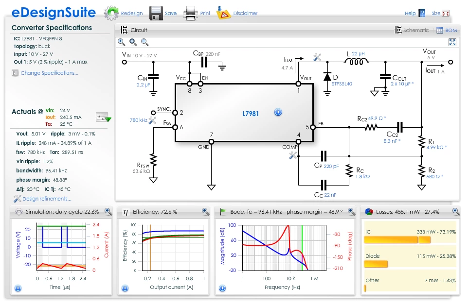The height and width of the screenshot is (304, 468).
Task: Click CP value 220 pF
Action: 331,166
